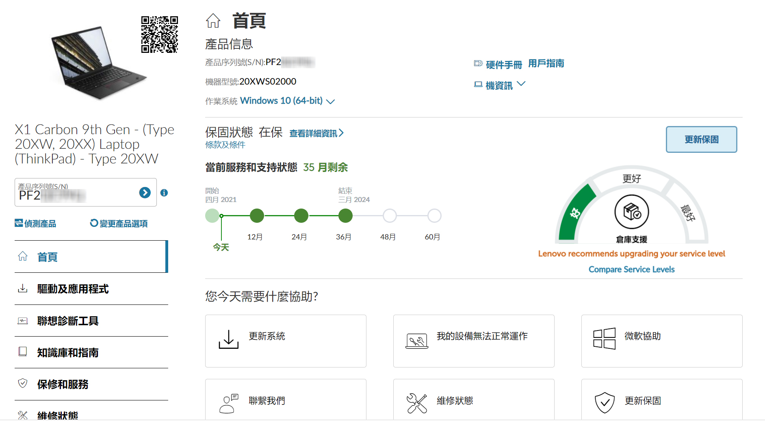
Task: Open 查看詳細資訊 warranty details
Action: (x=316, y=133)
